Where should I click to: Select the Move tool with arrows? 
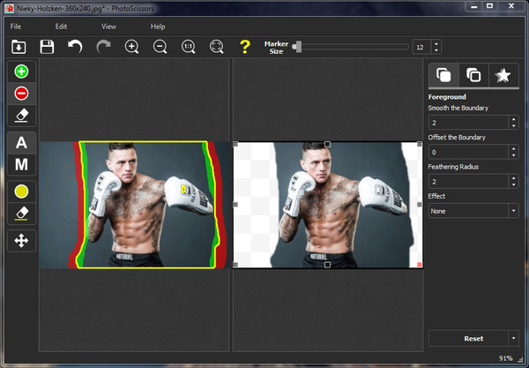(x=21, y=239)
